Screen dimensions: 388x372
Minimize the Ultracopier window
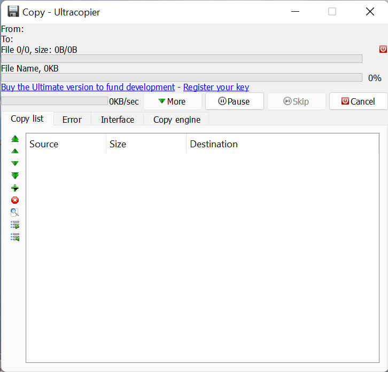click(295, 12)
